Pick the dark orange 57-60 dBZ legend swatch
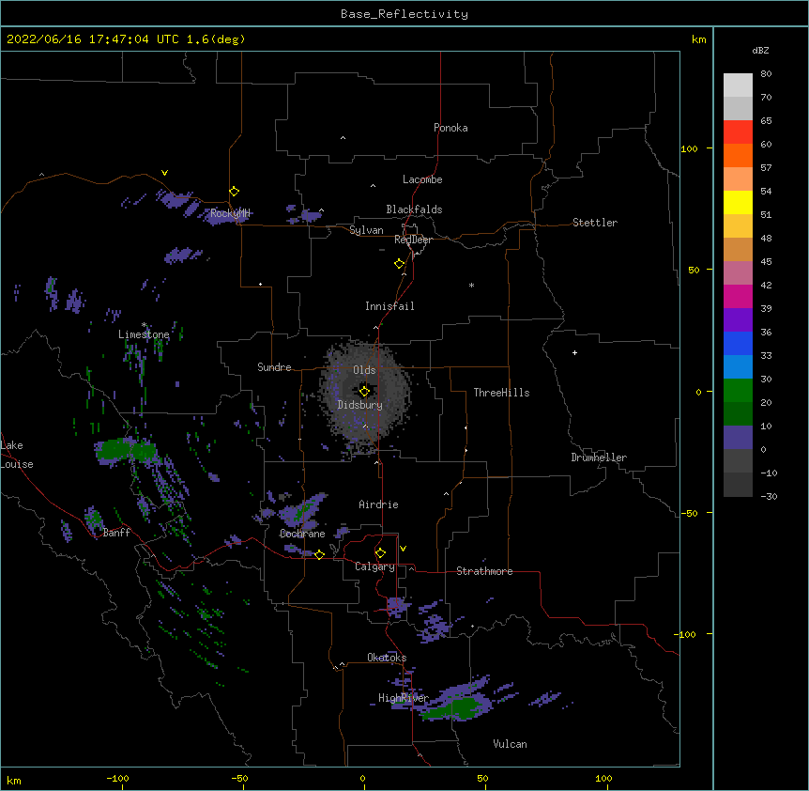The width and height of the screenshot is (809, 791). [x=738, y=155]
